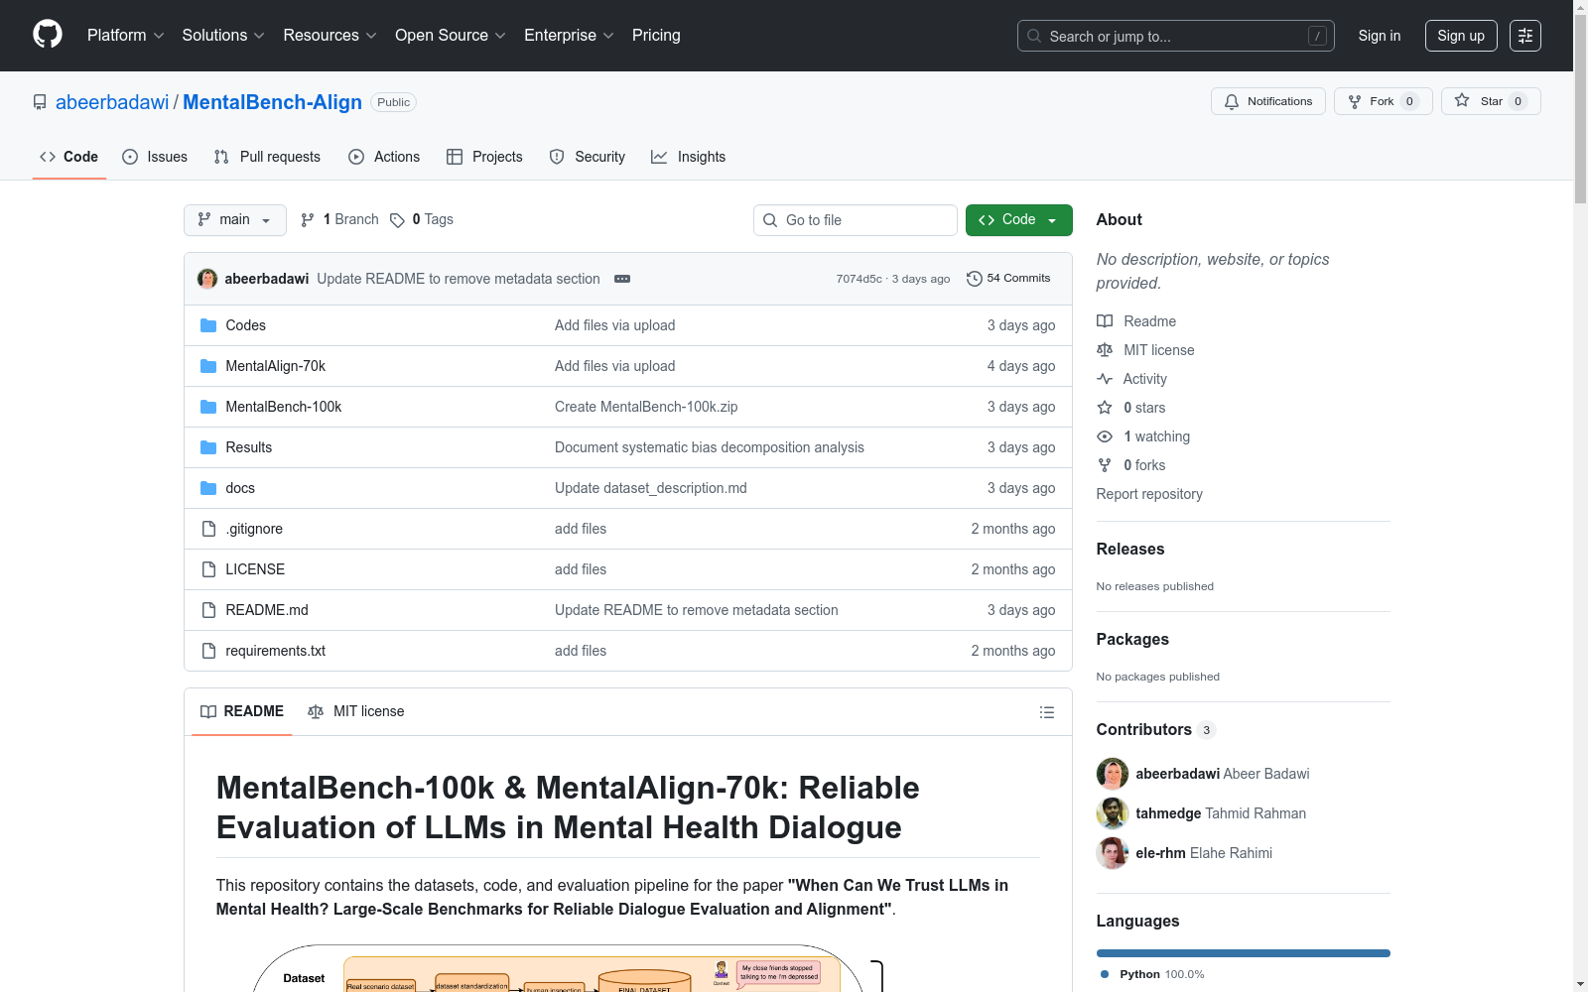Open commit 7074d5c
The width and height of the screenshot is (1588, 992).
tap(860, 279)
